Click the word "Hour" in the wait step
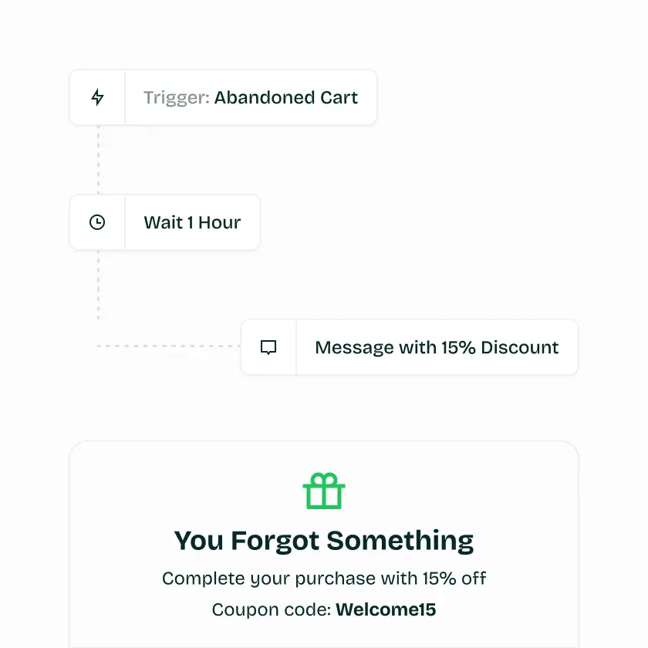Viewport: 648px width, 648px height. (x=220, y=223)
